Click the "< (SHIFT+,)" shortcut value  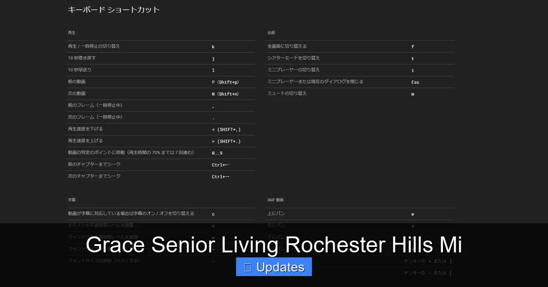[x=227, y=130]
